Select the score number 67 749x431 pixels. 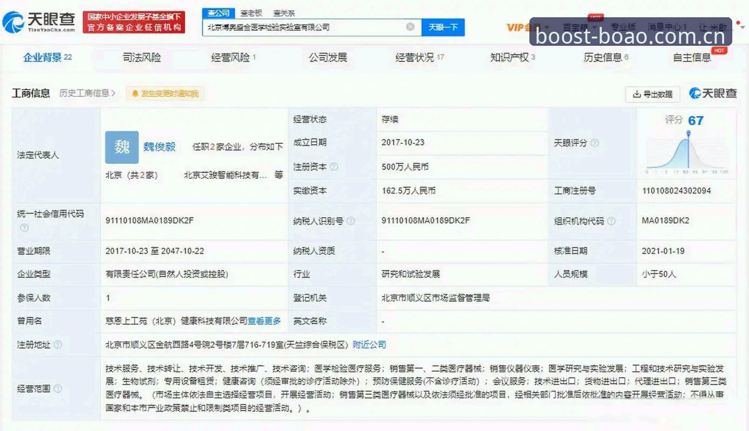point(696,121)
